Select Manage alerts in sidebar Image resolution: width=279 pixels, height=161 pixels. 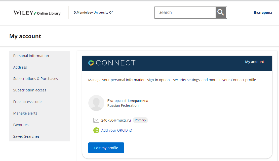point(25,113)
